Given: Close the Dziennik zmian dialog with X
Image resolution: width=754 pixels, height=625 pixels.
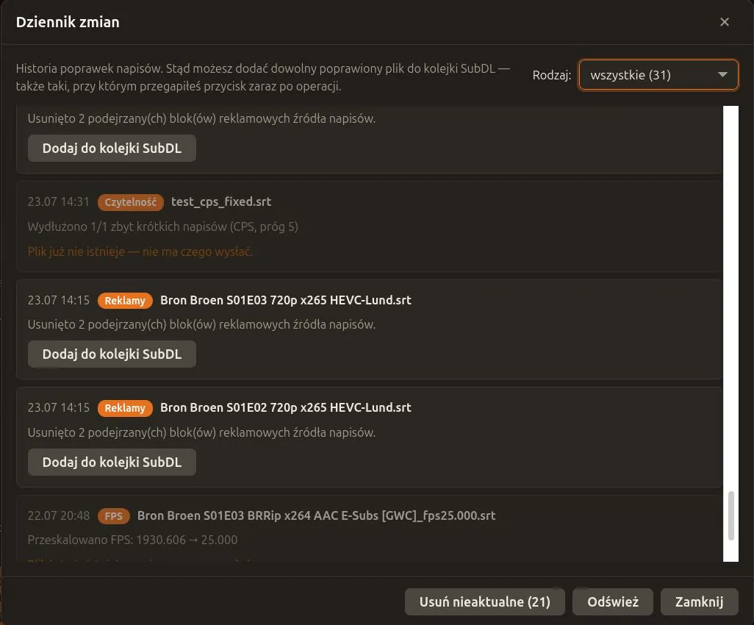Looking at the screenshot, I should (x=724, y=22).
